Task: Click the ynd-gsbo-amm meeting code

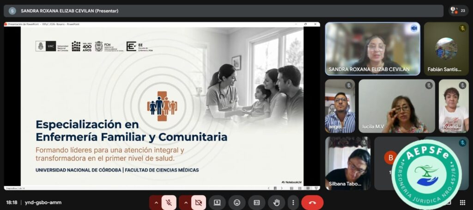Action: pyautogui.click(x=42, y=203)
